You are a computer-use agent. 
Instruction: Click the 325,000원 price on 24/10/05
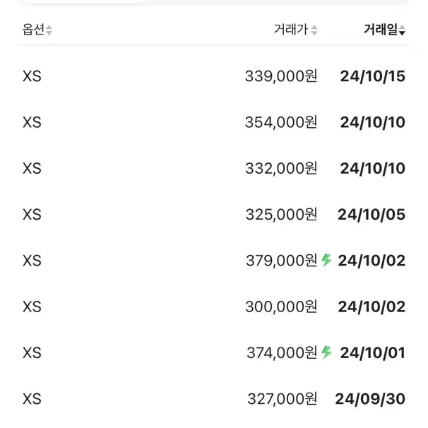pyautogui.click(x=281, y=215)
